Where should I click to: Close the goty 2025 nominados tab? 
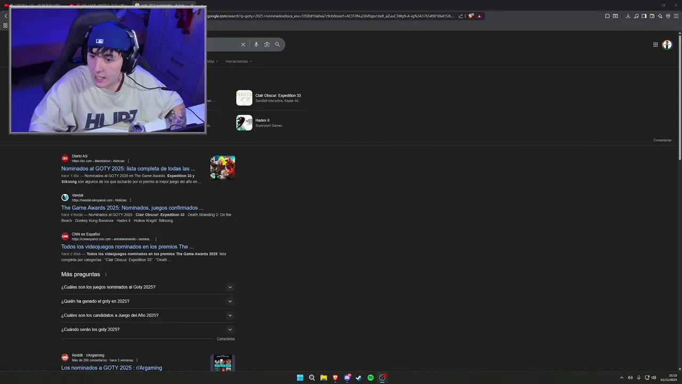click(192, 5)
